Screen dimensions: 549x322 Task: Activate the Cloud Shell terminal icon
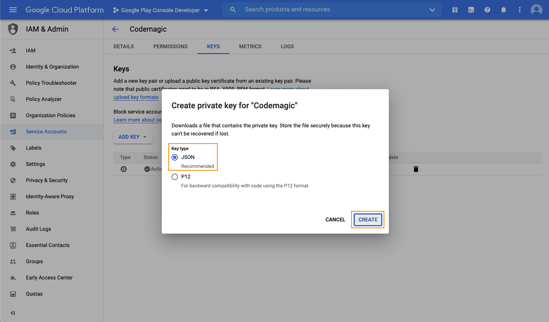(471, 10)
